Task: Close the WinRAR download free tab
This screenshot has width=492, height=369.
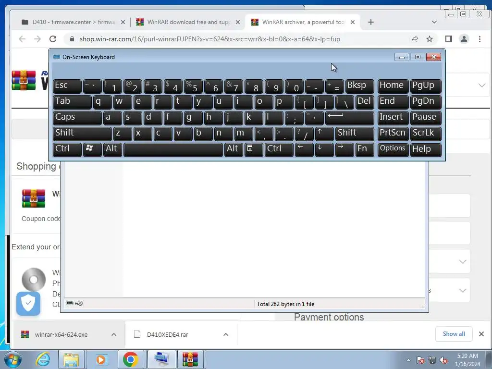Action: click(238, 22)
